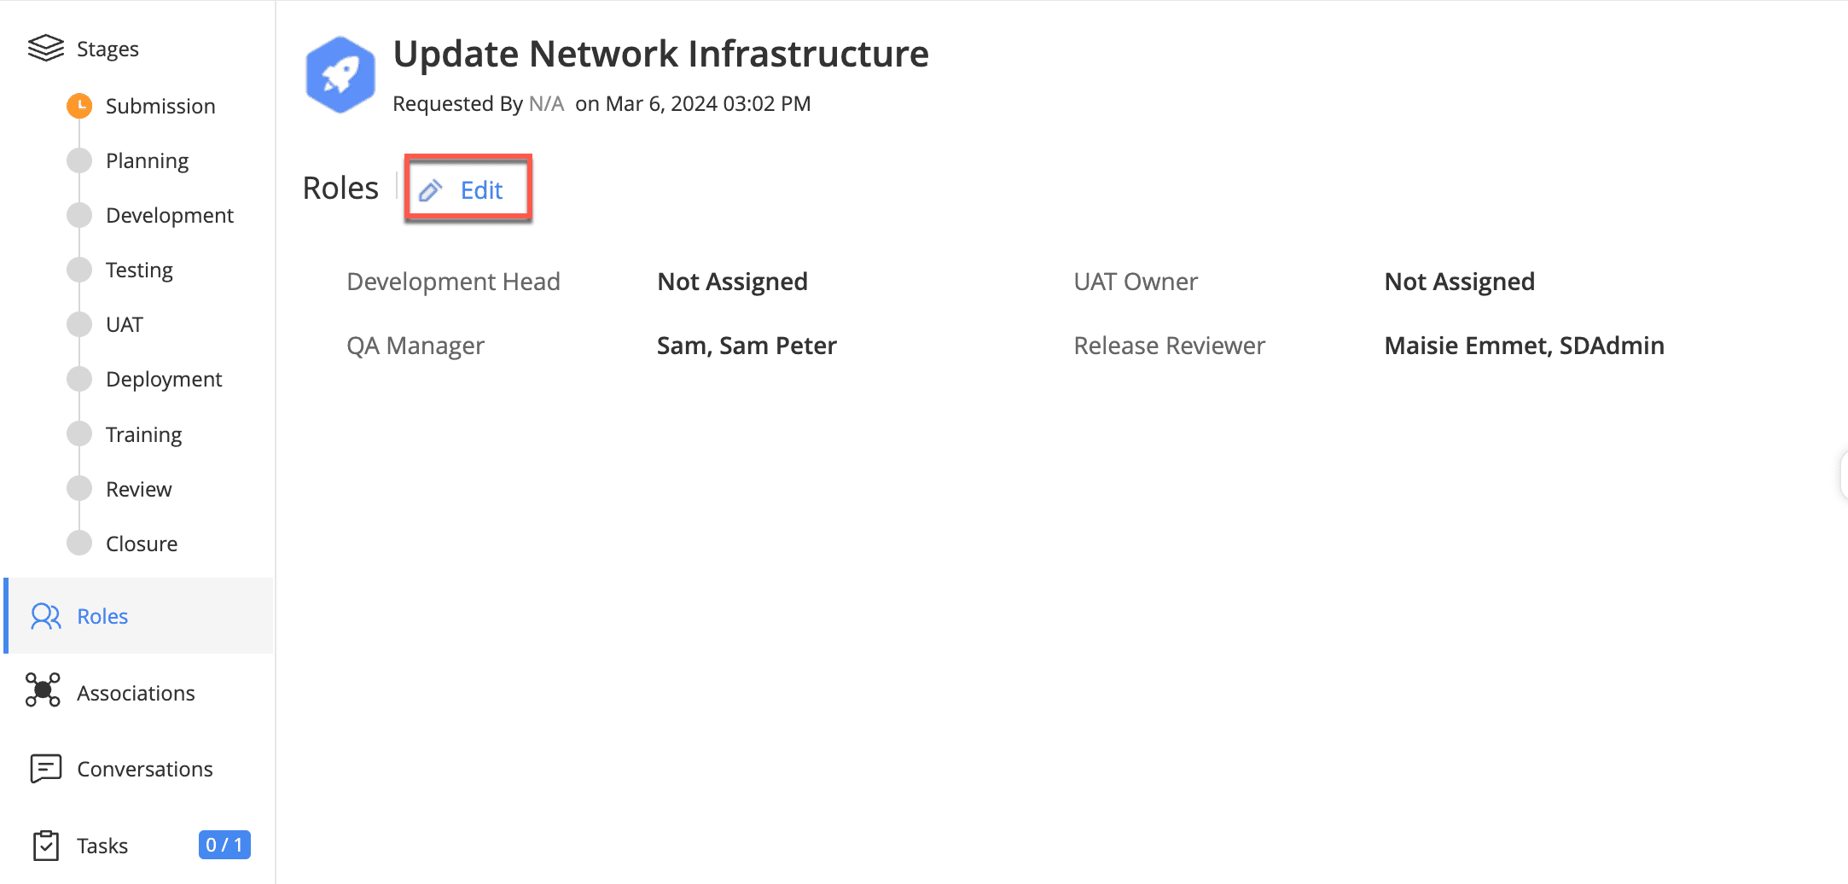
Task: Click the Roles people icon
Action: tap(46, 616)
